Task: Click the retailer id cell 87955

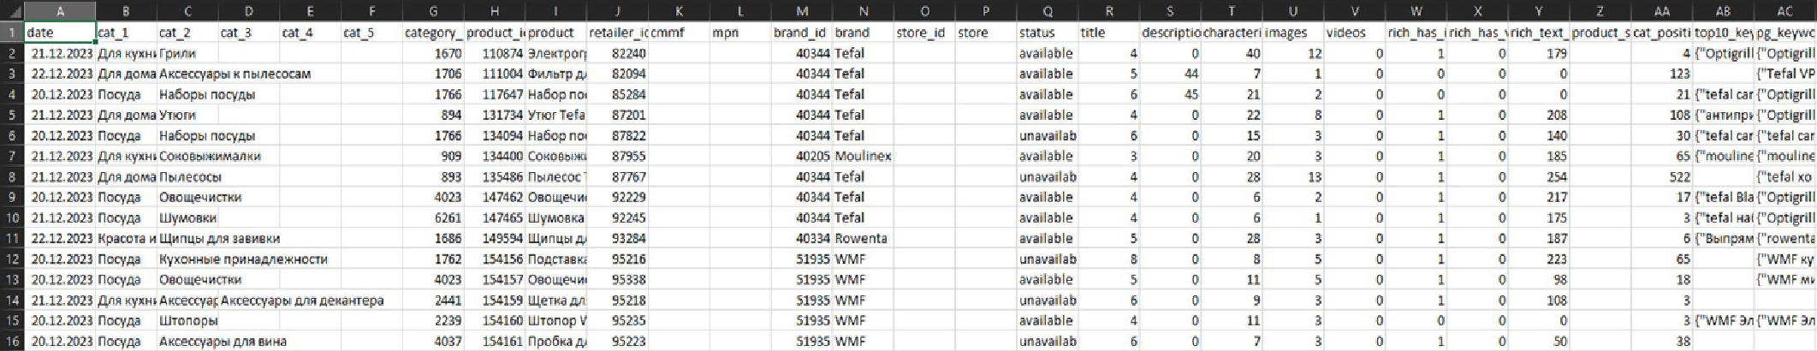Action: 617,156
